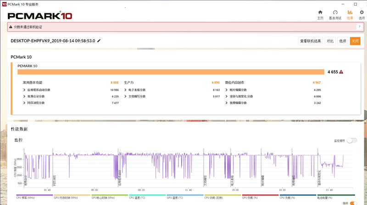Screen dimensions: 367x205
Task: Expand the video editing score row
Action: coord(273,103)
